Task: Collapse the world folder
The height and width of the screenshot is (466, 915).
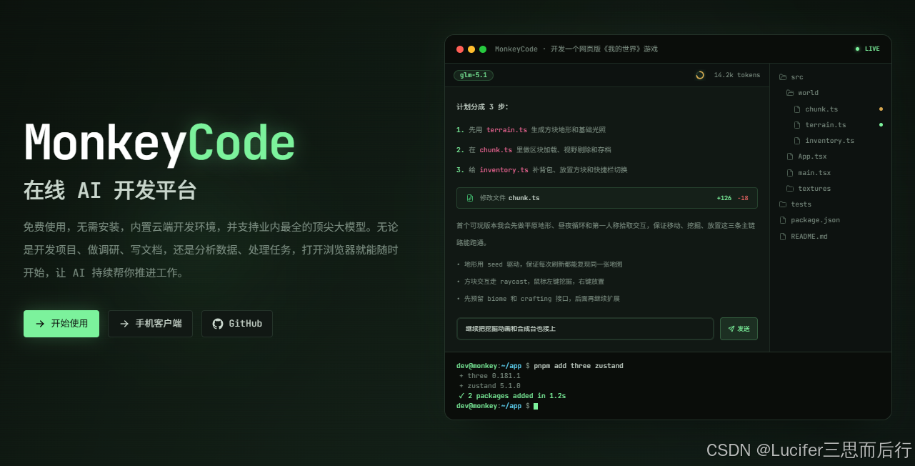Action: (x=802, y=93)
